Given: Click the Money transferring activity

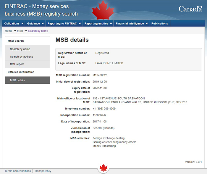Looking at the screenshot, I should coord(104,146).
